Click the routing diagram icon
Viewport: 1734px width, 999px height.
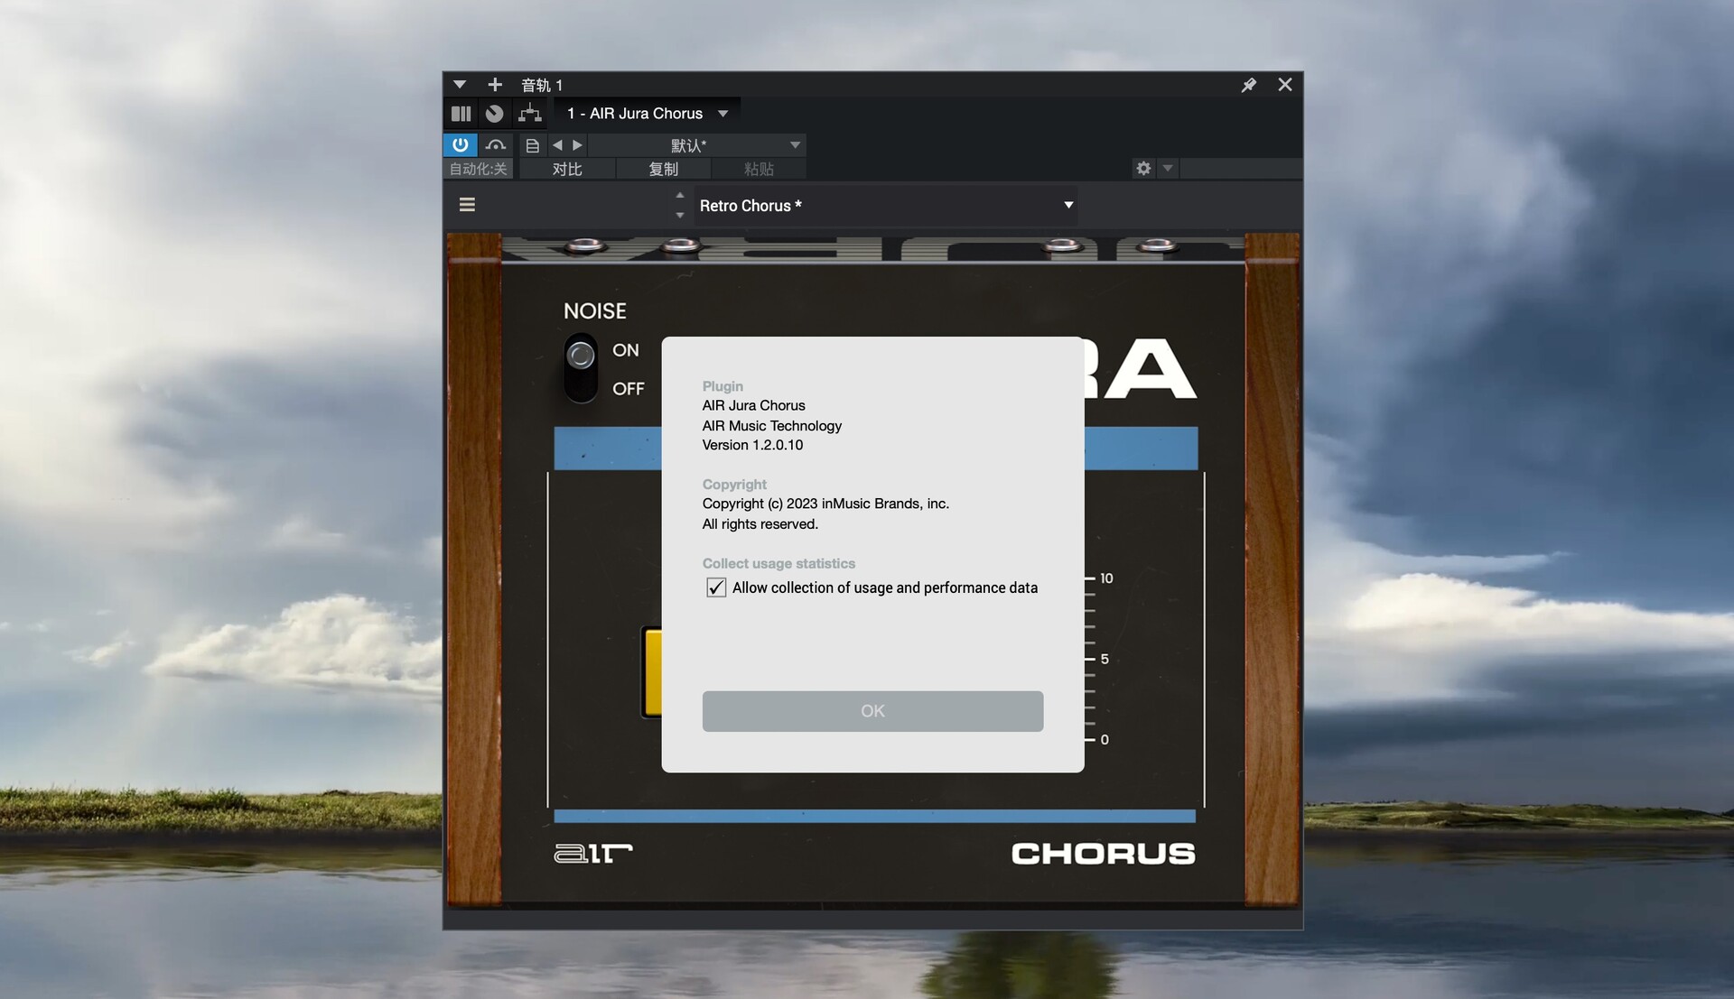(530, 114)
